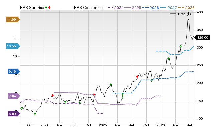
Task: Click the 11 EPS axis label
Action: point(15,38)
